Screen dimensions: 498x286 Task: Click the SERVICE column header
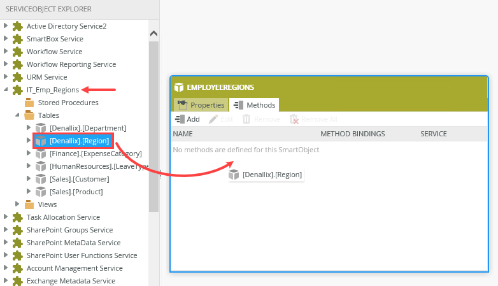click(434, 134)
